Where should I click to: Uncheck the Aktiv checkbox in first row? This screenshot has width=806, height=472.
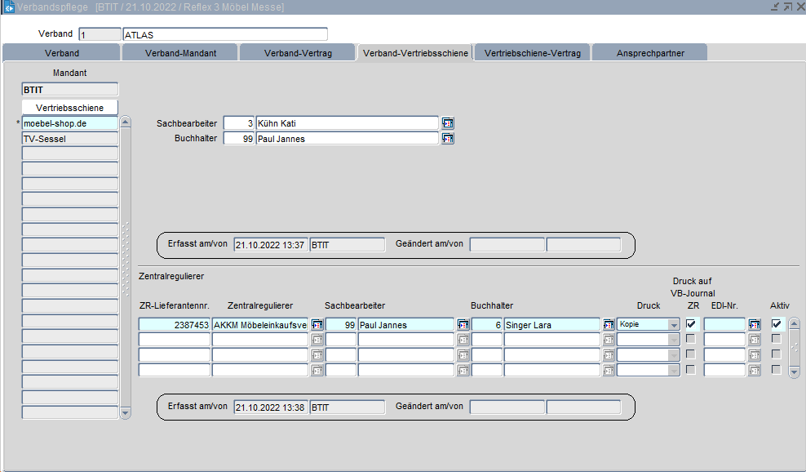point(777,324)
